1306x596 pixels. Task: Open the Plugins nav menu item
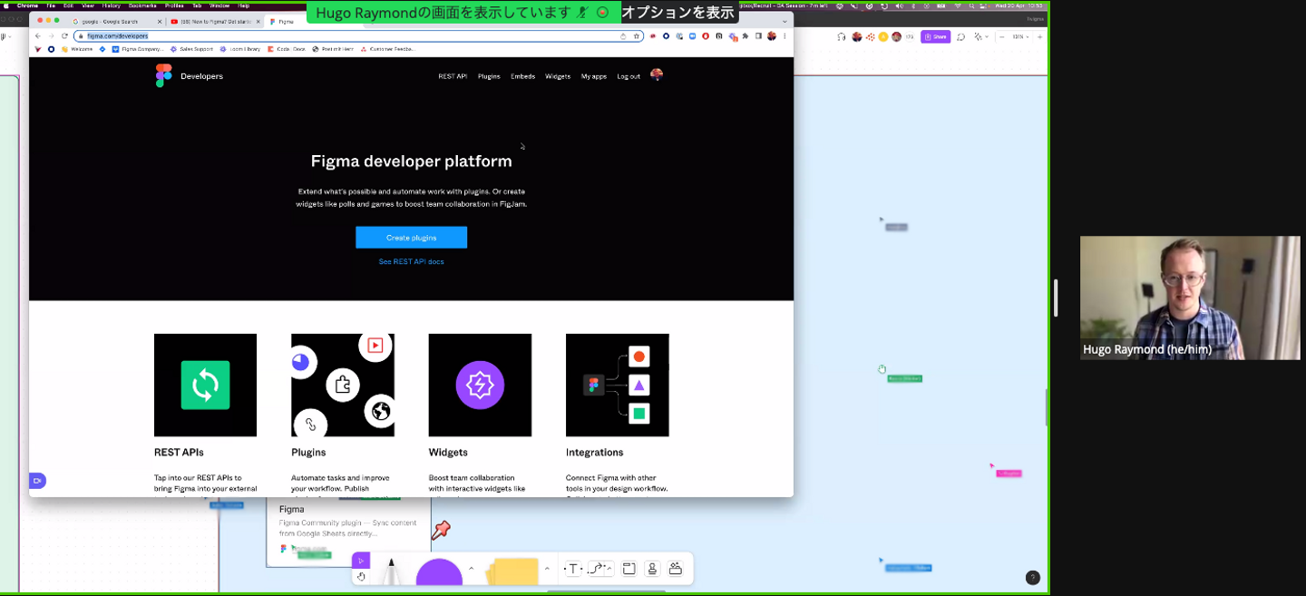(489, 76)
